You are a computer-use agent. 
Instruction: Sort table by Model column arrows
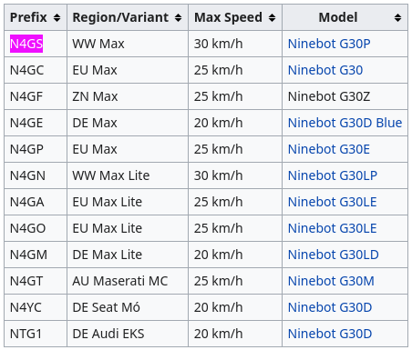397,18
